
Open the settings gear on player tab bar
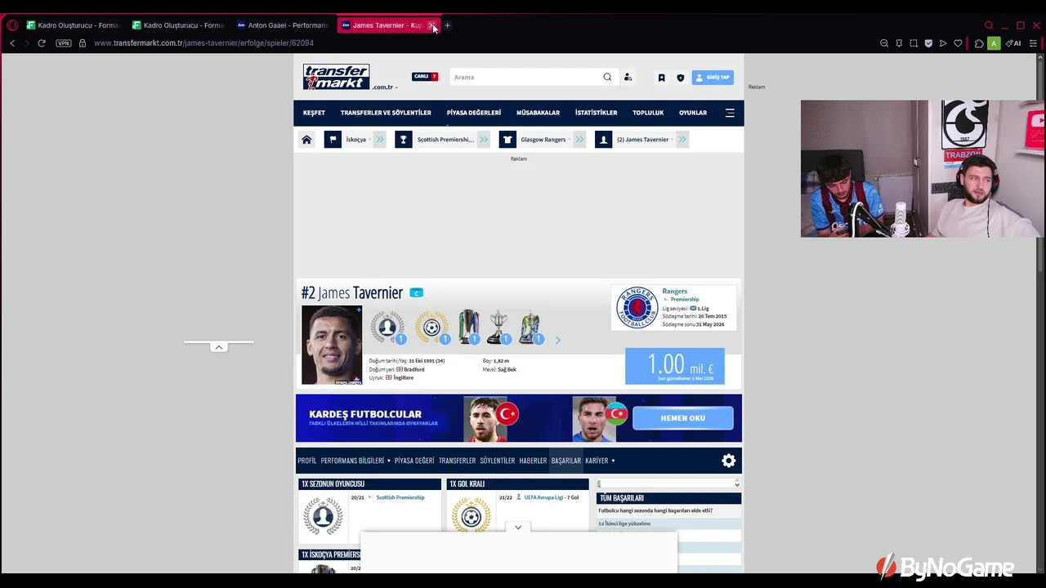(x=728, y=461)
